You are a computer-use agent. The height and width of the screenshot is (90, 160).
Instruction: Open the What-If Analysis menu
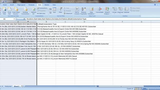coord(107,11)
